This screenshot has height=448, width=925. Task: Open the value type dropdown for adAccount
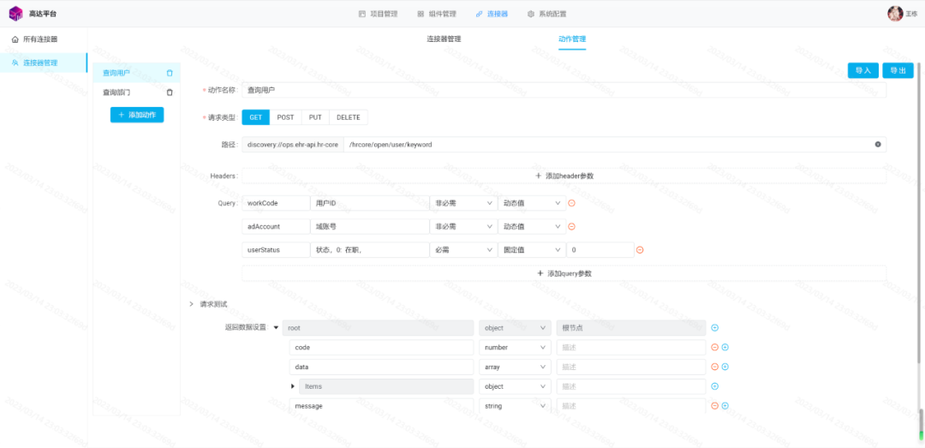point(532,227)
